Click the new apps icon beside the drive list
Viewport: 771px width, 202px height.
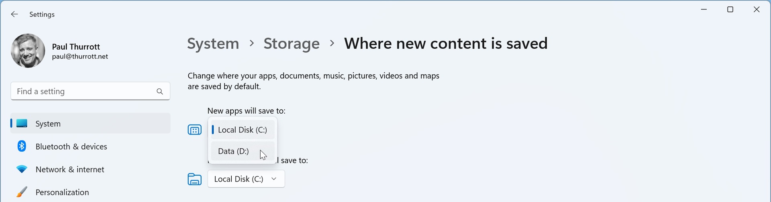pos(195,130)
